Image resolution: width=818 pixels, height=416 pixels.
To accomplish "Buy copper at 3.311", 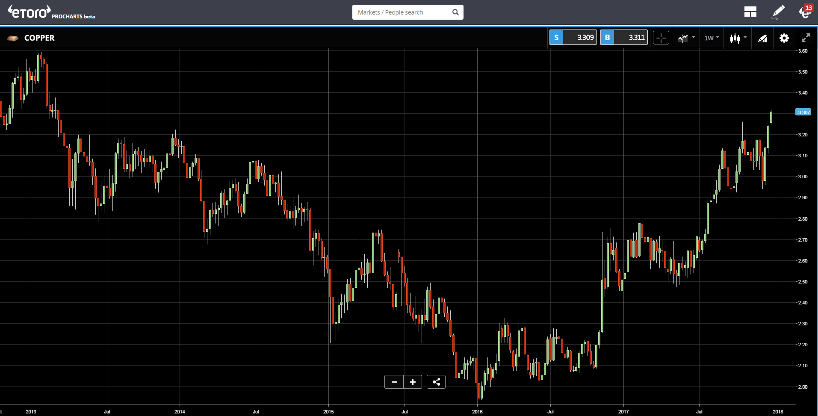I will [624, 38].
